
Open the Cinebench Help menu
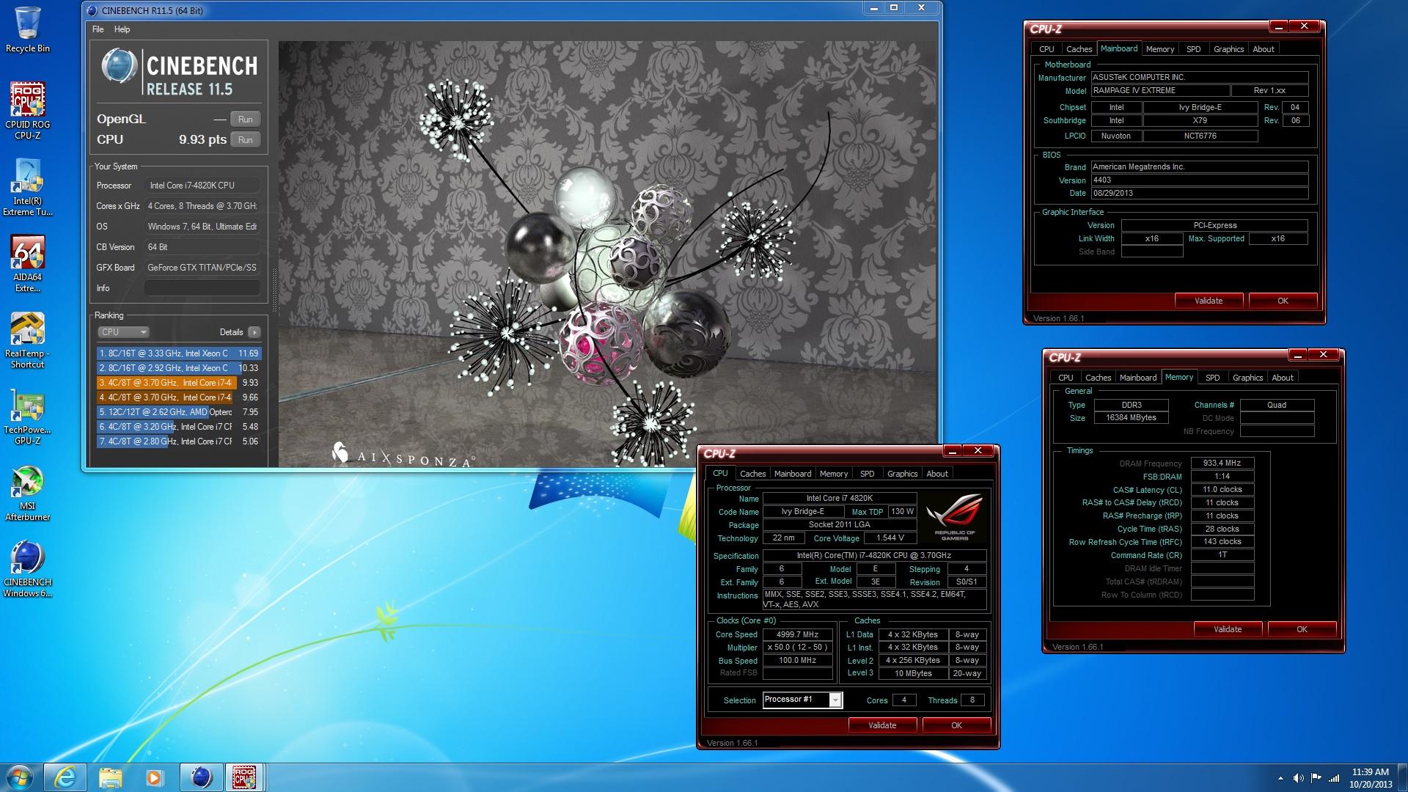click(x=122, y=29)
